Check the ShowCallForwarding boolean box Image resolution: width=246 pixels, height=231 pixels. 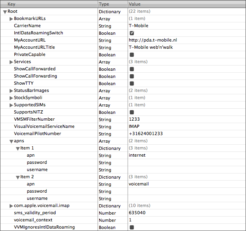pos(132,76)
